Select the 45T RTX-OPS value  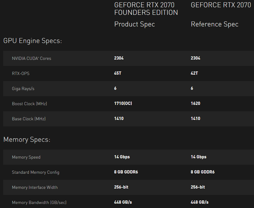coord(118,73)
